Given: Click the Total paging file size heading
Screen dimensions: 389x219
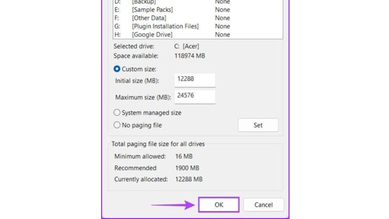Looking at the screenshot, I should (158, 144).
